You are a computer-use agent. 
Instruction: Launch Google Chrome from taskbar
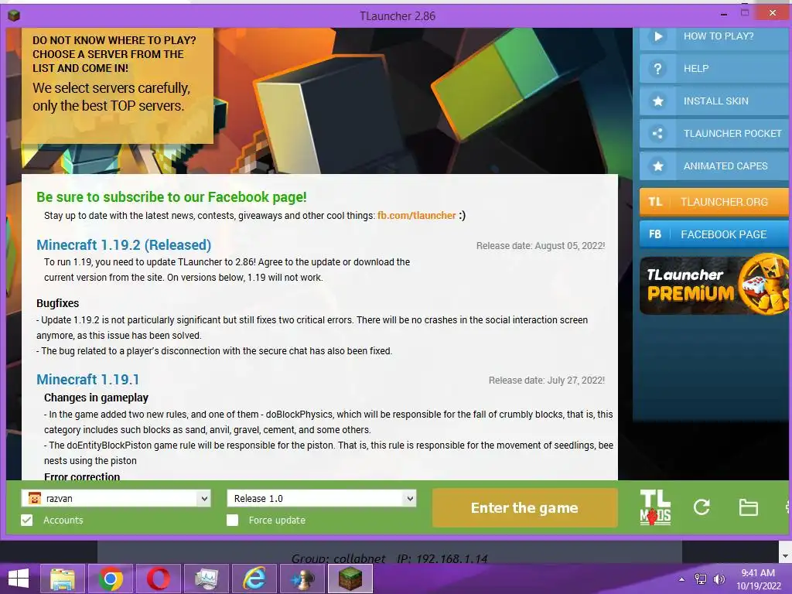click(x=110, y=579)
